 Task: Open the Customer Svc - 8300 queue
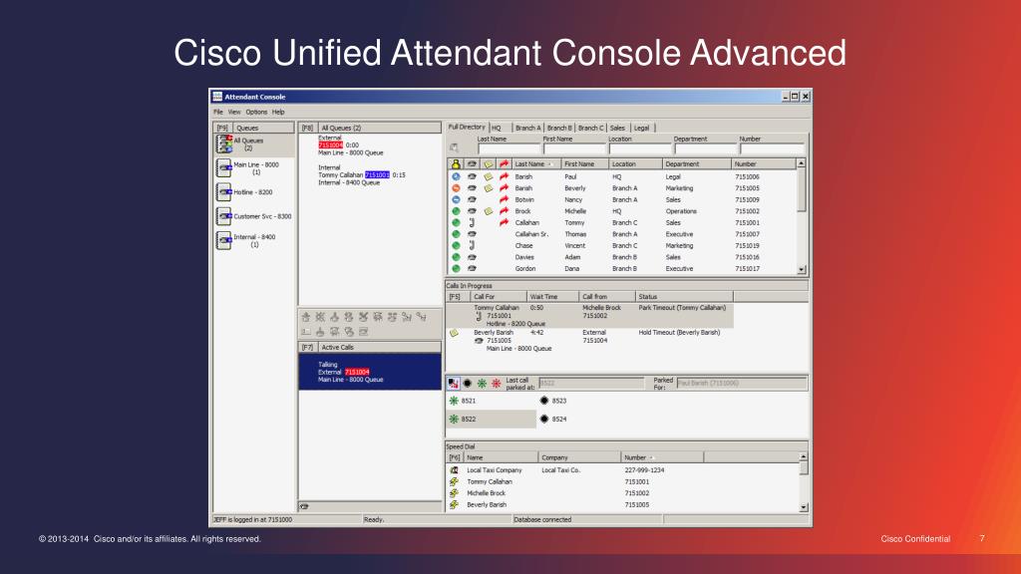(x=254, y=216)
